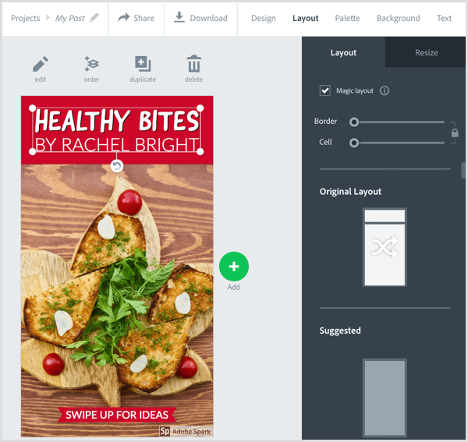
Task: Switch to the Resize panel tab
Action: click(x=426, y=52)
